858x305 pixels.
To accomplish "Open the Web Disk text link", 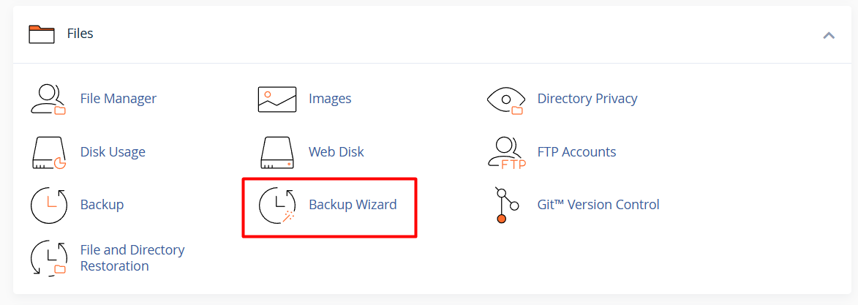I will (x=336, y=151).
